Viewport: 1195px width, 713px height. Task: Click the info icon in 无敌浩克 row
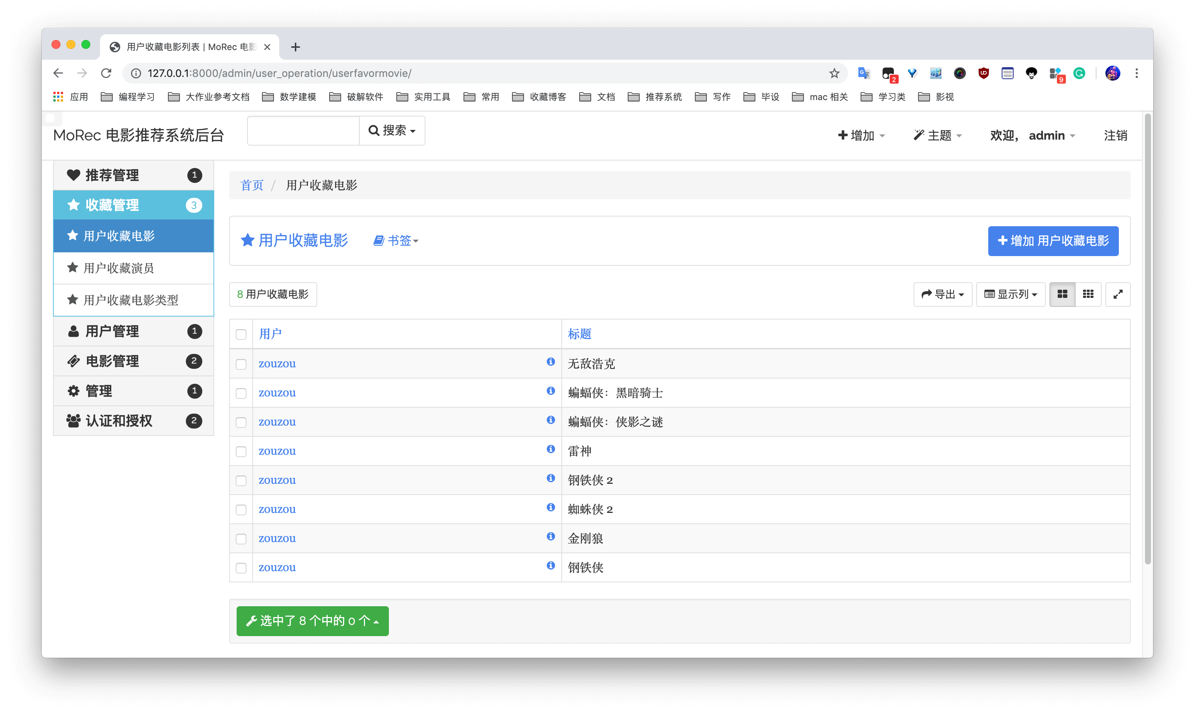[x=550, y=362]
